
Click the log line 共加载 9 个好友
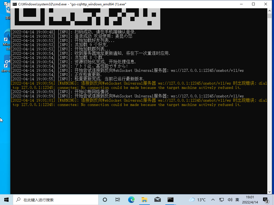pyautogui.click(x=59, y=45)
